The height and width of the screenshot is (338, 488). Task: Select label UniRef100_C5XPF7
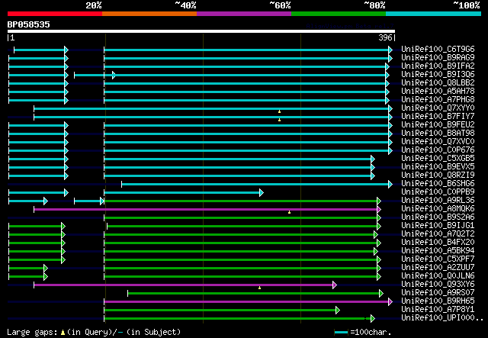(x=438, y=259)
